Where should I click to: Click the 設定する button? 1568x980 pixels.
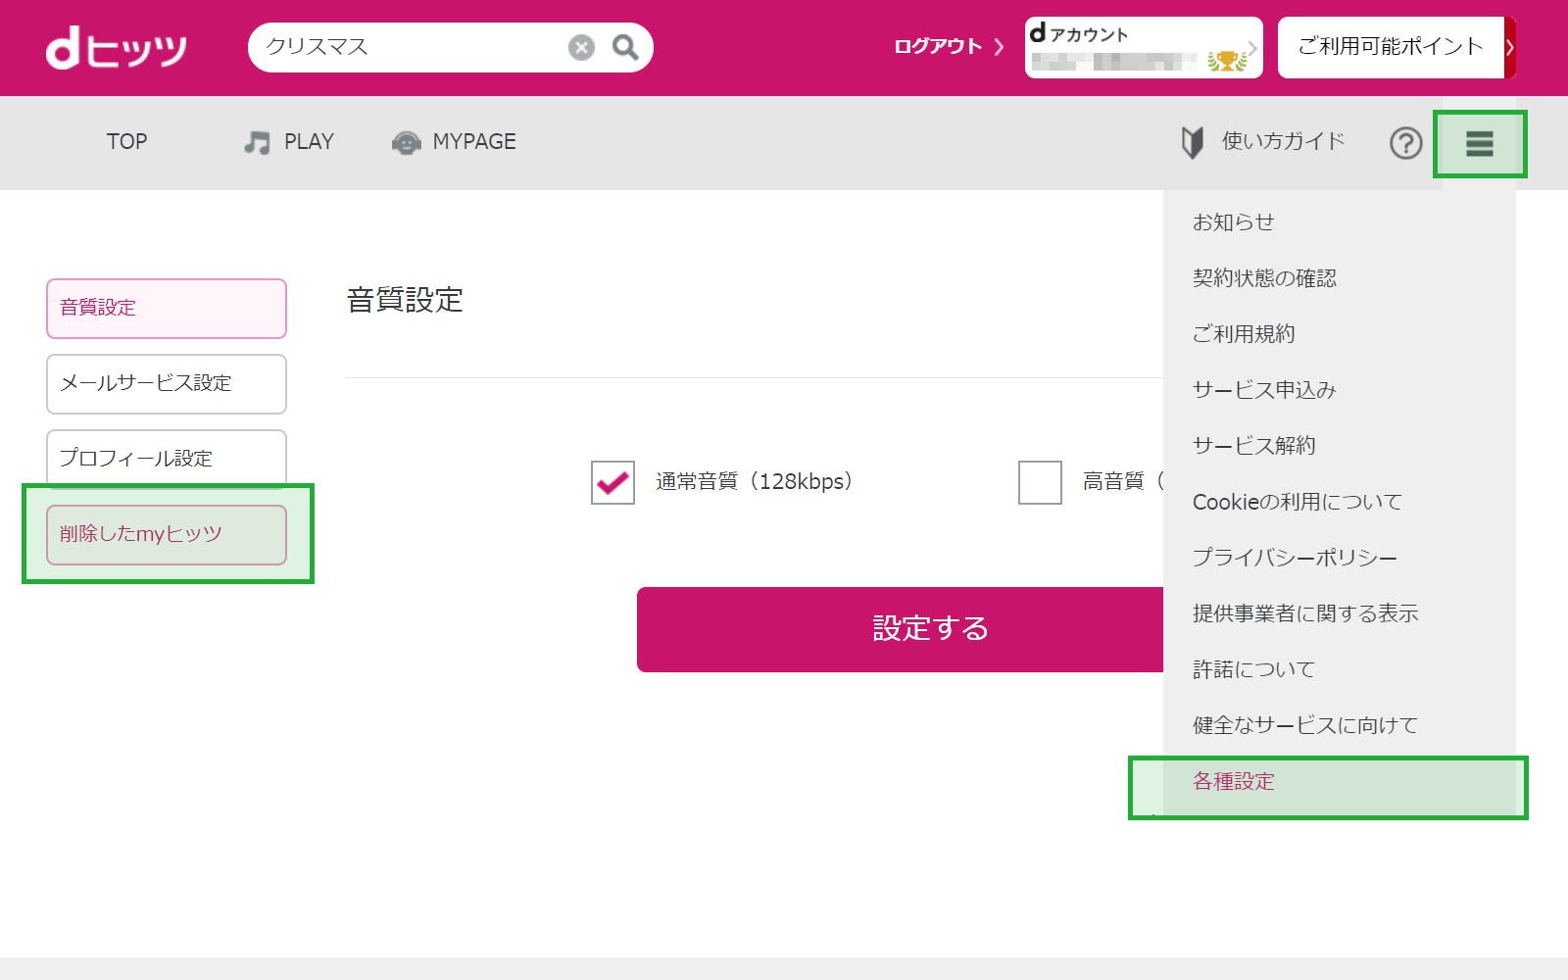pos(900,629)
